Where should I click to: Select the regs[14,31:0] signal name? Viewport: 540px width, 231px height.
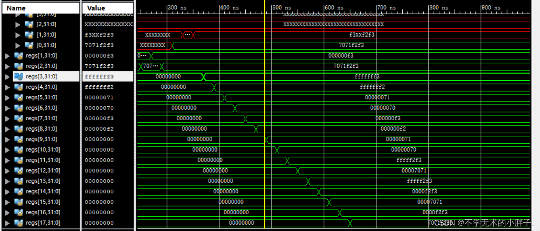pos(43,191)
